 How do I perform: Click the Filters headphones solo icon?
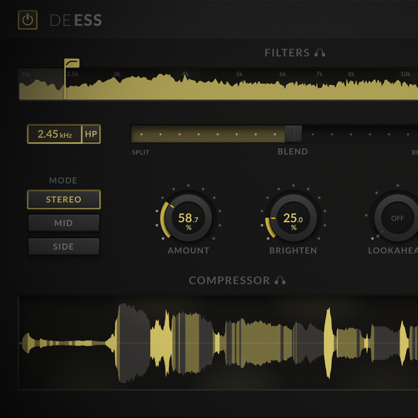click(320, 53)
